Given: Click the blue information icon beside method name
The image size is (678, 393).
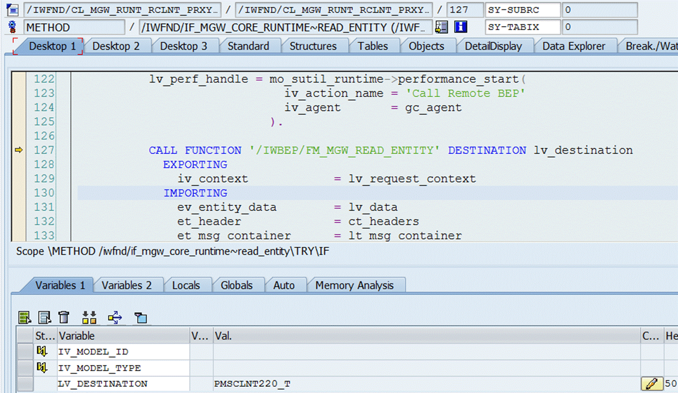Looking at the screenshot, I should point(458,27).
